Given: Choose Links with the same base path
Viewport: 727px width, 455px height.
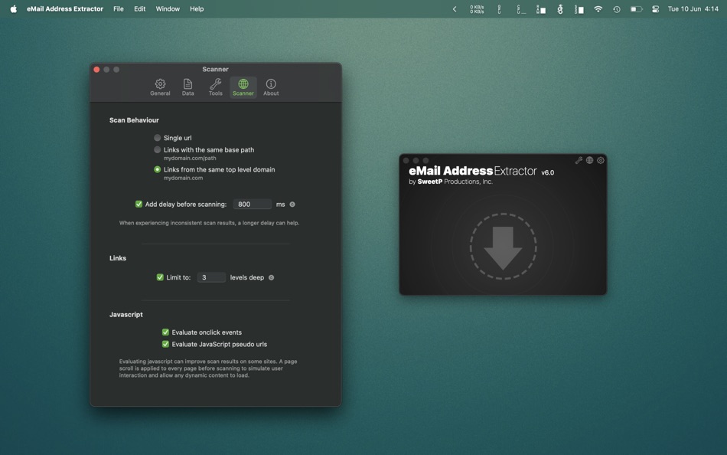Looking at the screenshot, I should pos(158,149).
